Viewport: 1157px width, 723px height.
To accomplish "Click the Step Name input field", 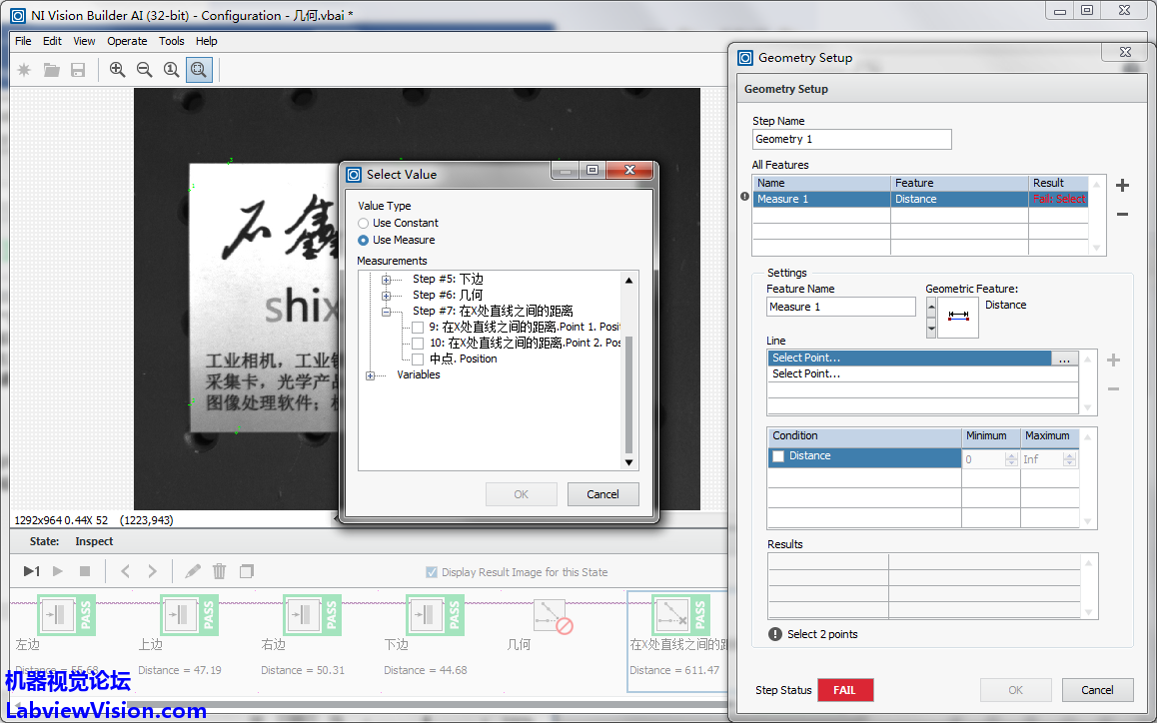I will pos(851,139).
